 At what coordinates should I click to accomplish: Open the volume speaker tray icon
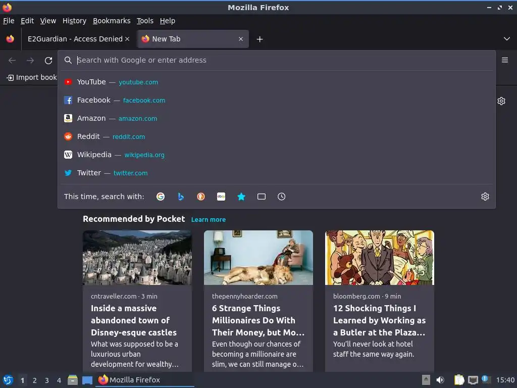440,380
